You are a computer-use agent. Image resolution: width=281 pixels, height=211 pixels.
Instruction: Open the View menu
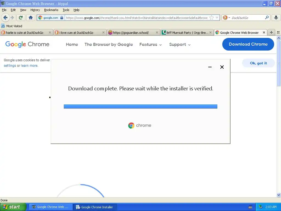(x=23, y=10)
